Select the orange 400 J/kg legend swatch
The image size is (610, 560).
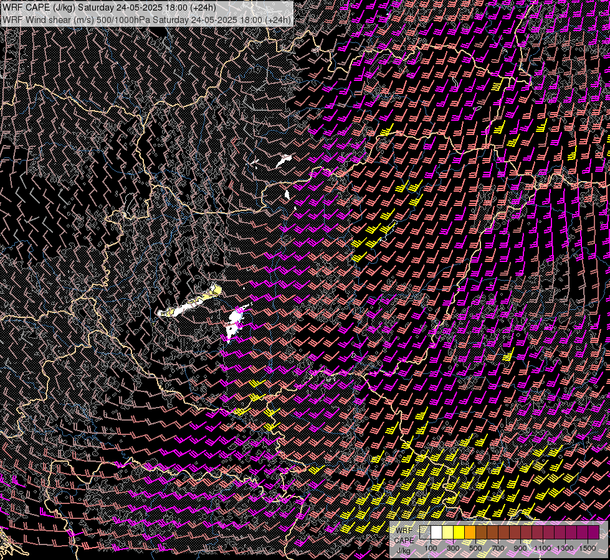pos(470,532)
